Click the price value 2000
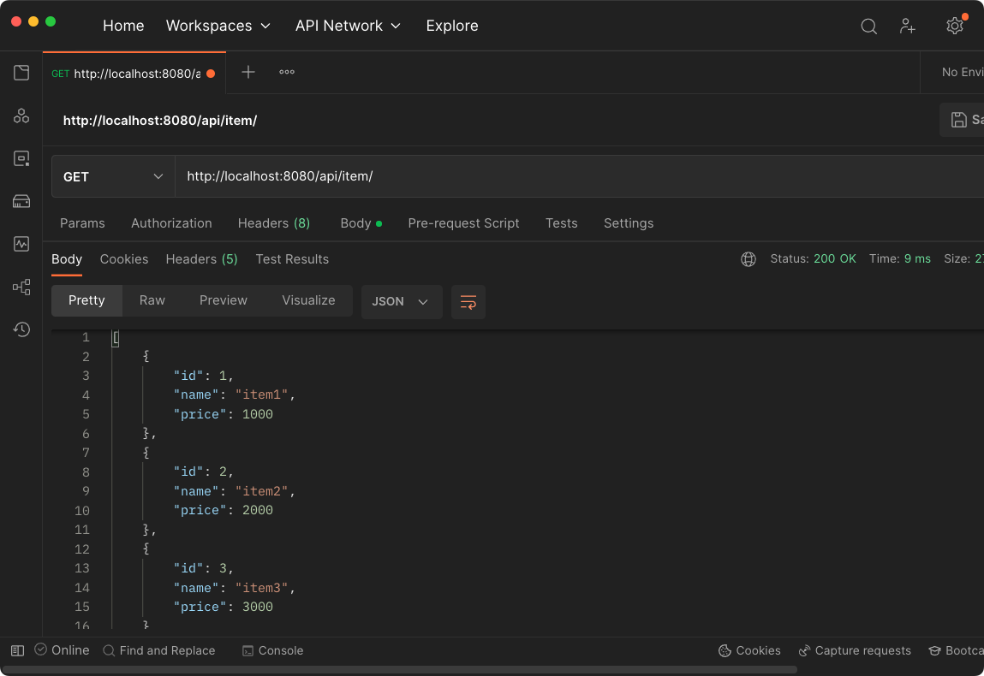Viewport: 984px width, 676px height. tap(257, 511)
